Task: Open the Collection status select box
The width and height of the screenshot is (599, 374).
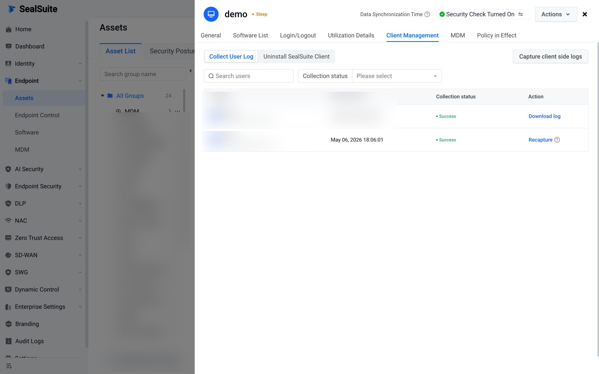Action: tap(397, 76)
